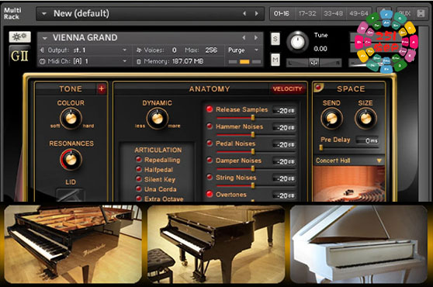Click the RESONANCES knob
Image resolution: width=433 pixels, height=287 pixels.
click(71, 159)
